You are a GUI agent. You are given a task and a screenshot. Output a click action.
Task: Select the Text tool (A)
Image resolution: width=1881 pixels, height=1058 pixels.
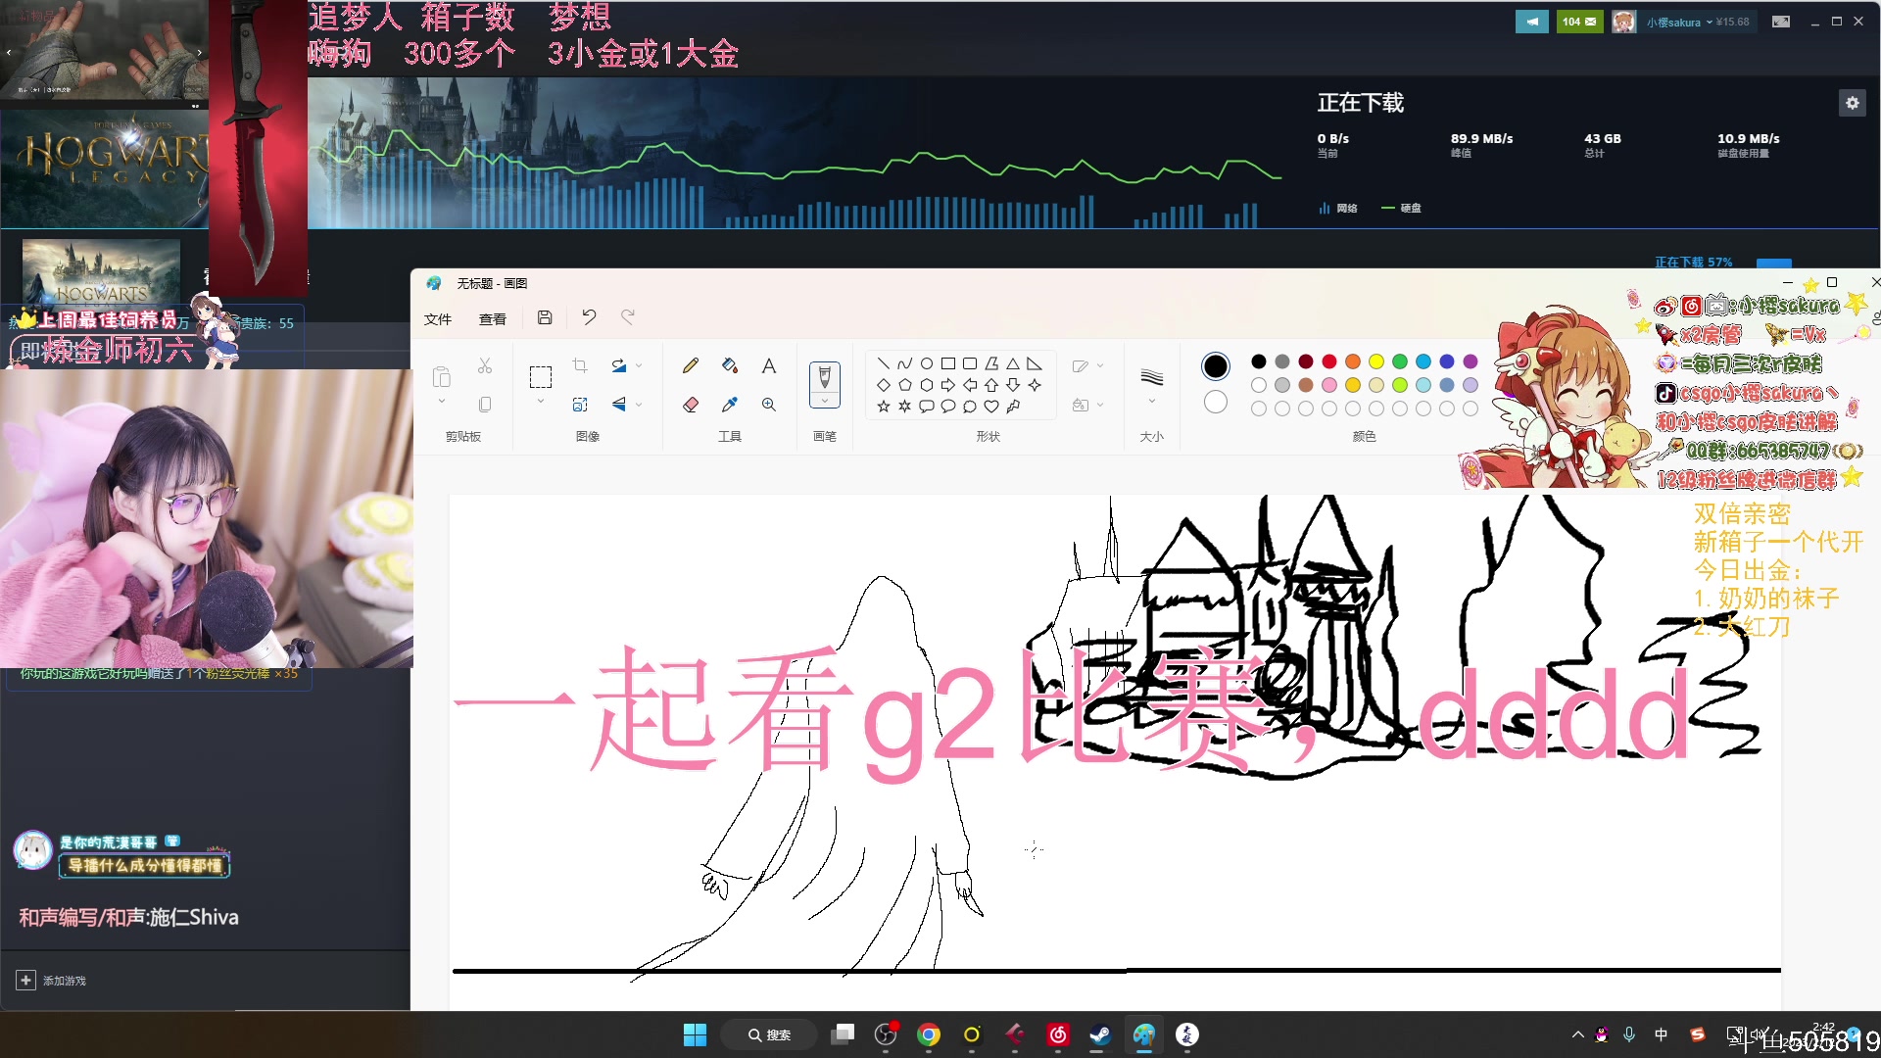tap(769, 365)
